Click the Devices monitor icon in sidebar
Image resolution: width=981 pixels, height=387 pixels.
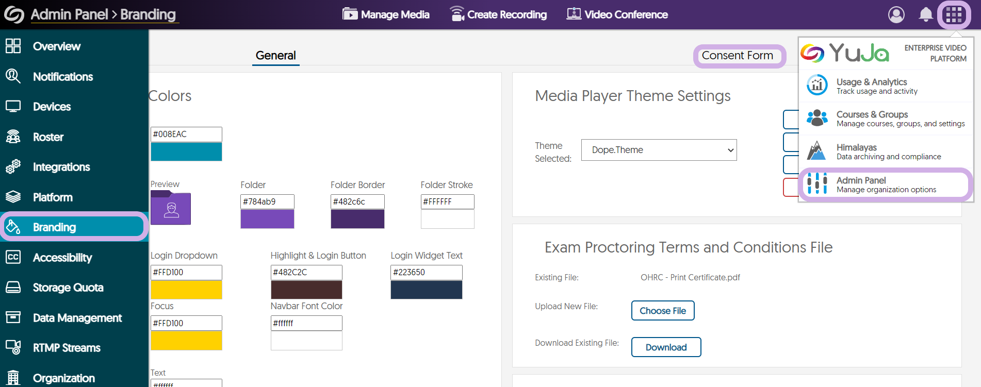tap(13, 107)
